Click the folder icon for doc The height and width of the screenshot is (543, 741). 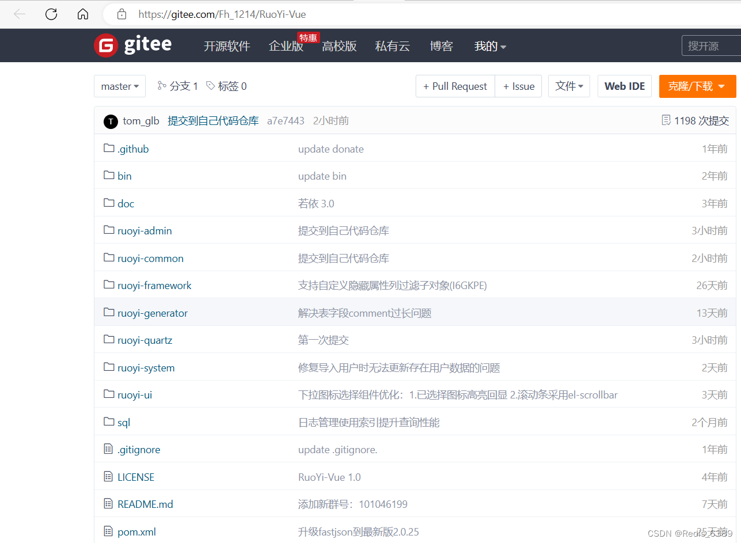[109, 203]
